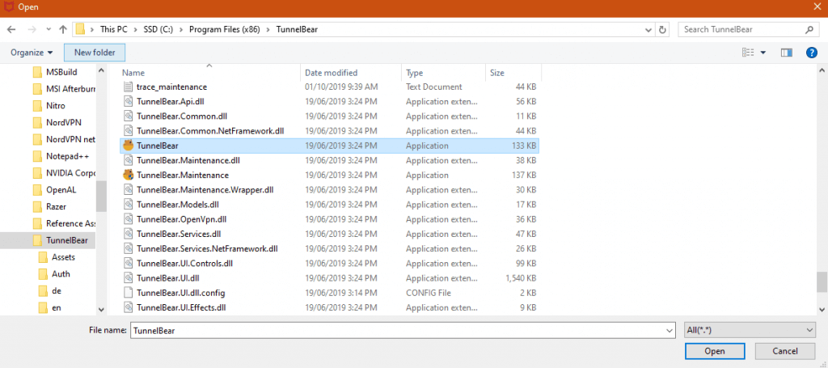This screenshot has height=368, width=828.
Task: Open NVIDIA Corporation folder in tree
Action: [63, 173]
